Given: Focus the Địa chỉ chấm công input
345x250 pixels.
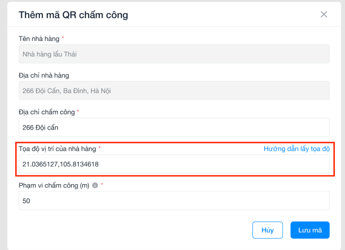Looking at the screenshot, I should point(174,127).
